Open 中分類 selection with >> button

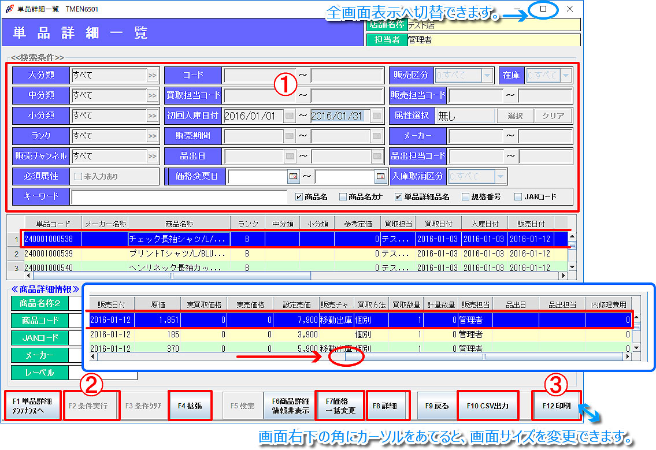[x=152, y=95]
